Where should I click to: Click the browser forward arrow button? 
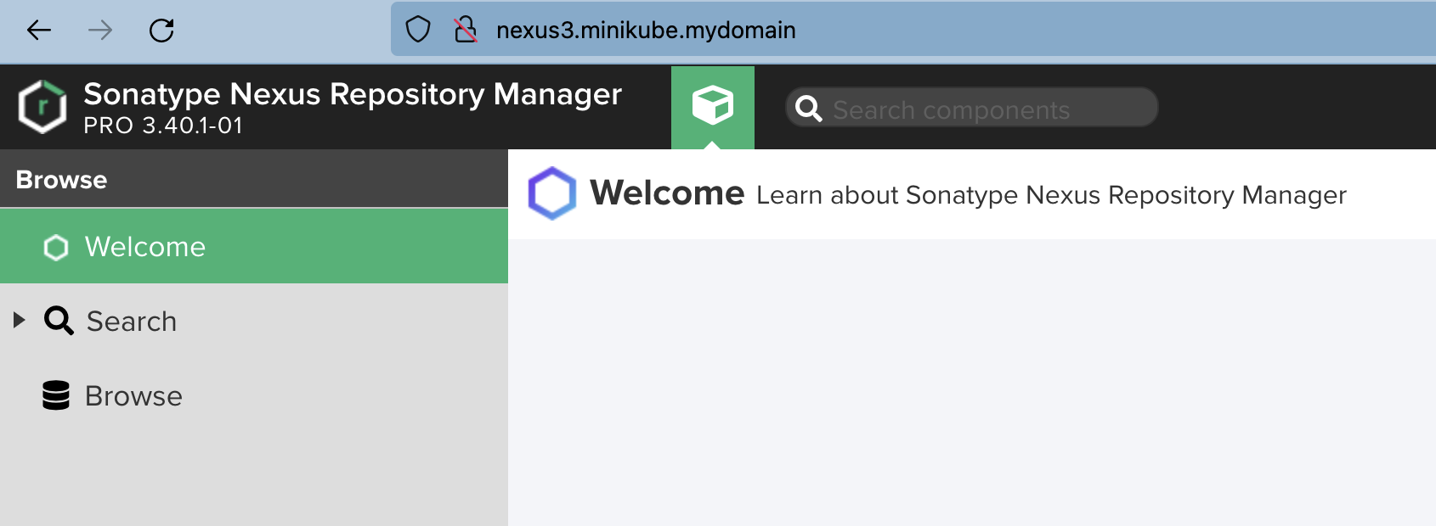tap(100, 31)
